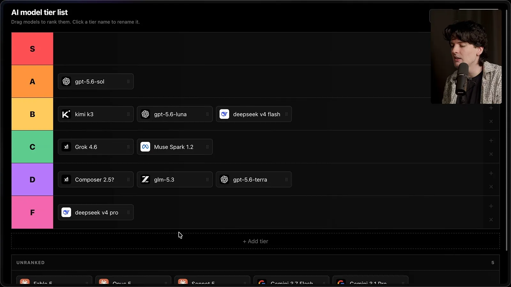The height and width of the screenshot is (287, 511).
Task: Click the page scrollbar on the right edge
Action: click(x=507, y=131)
